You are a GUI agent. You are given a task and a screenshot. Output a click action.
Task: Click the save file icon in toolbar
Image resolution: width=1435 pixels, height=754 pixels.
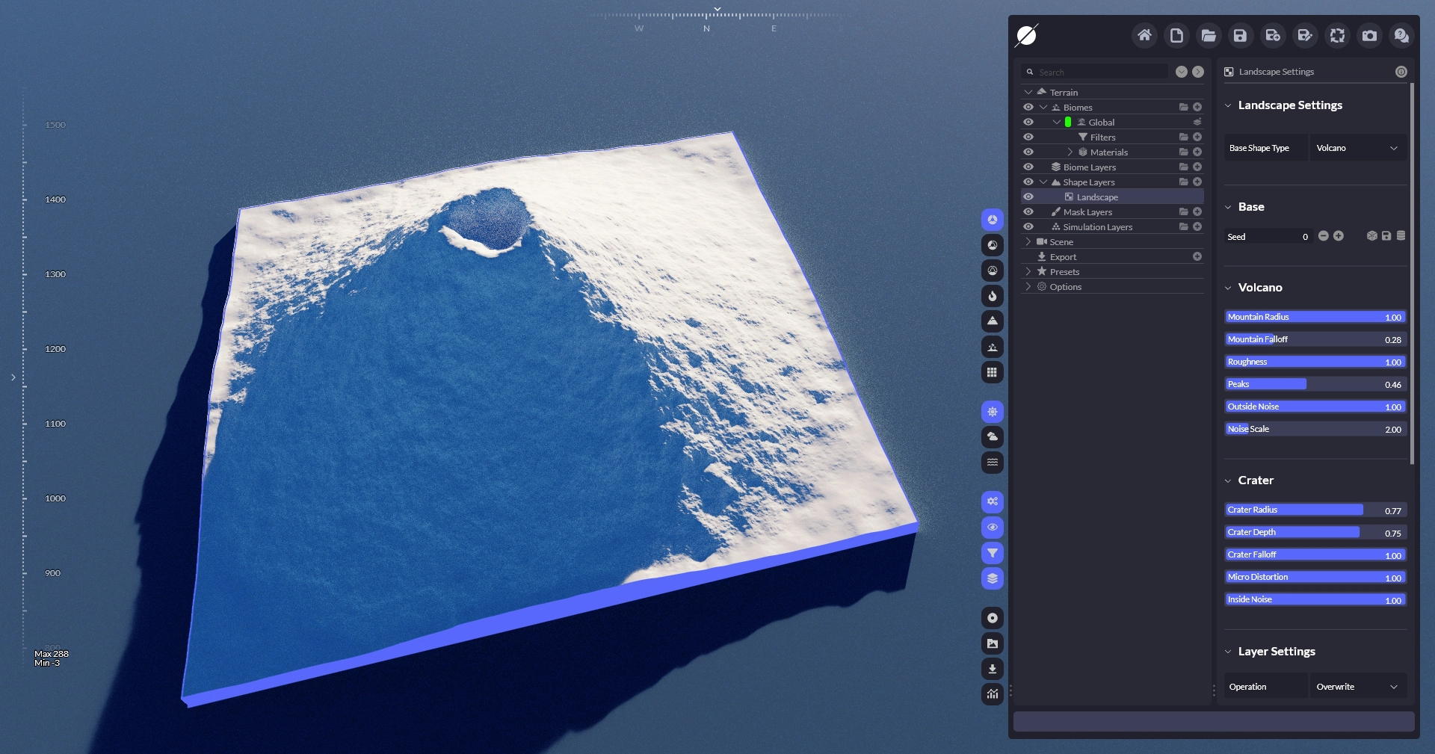click(1240, 35)
